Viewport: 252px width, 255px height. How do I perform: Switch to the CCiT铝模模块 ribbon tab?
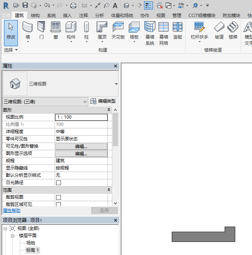(202, 15)
